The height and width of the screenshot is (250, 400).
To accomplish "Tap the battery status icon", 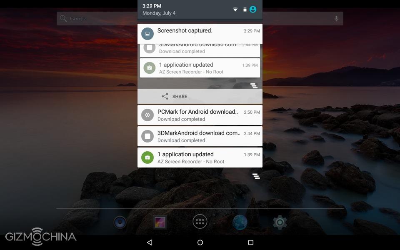I will point(245,9).
